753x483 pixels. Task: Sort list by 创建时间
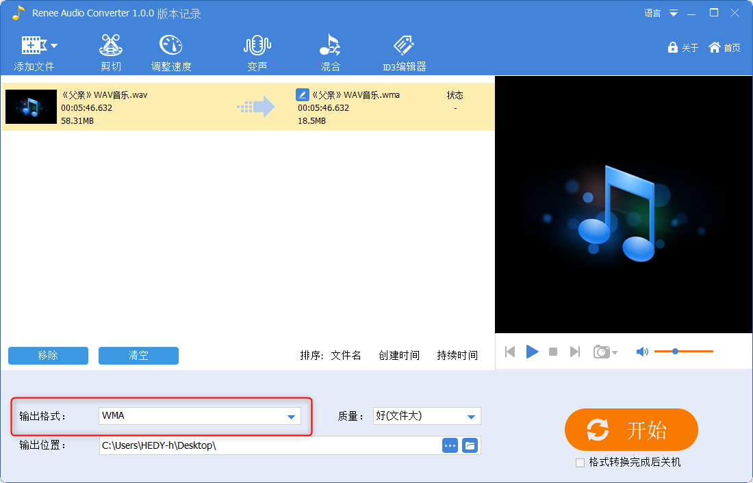pyautogui.click(x=399, y=355)
